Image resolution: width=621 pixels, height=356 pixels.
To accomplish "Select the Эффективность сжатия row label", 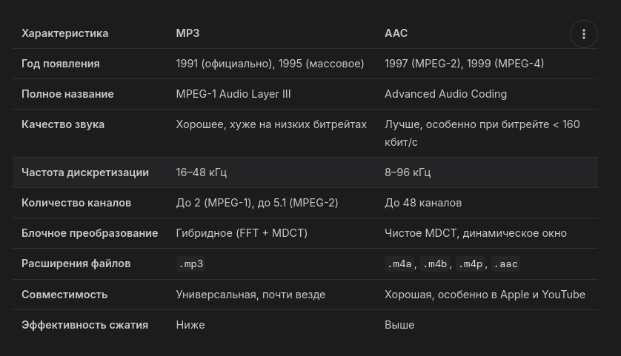I will point(84,325).
